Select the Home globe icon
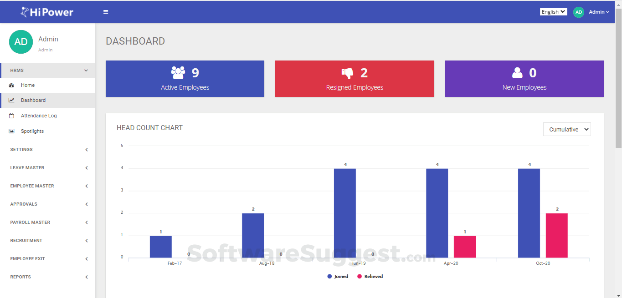622x298 pixels. point(11,85)
